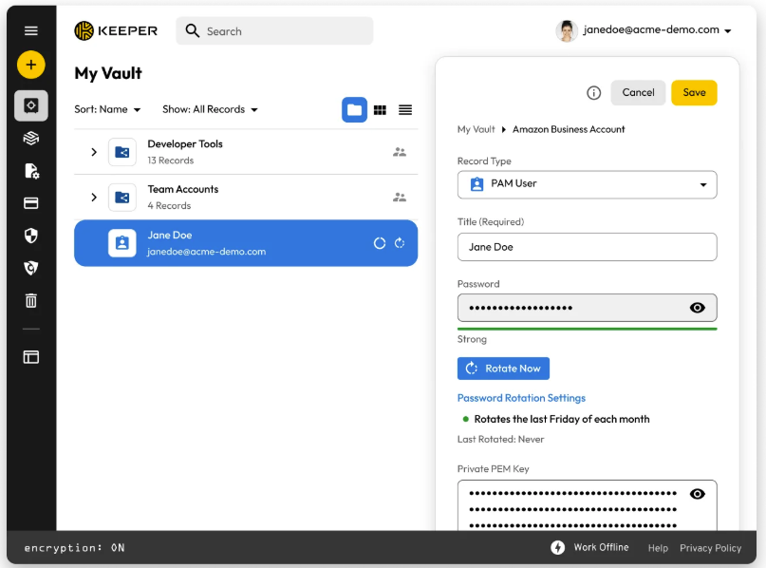This screenshot has height=568, width=766.
Task: Click the payment cards sidebar icon
Action: [x=30, y=202]
